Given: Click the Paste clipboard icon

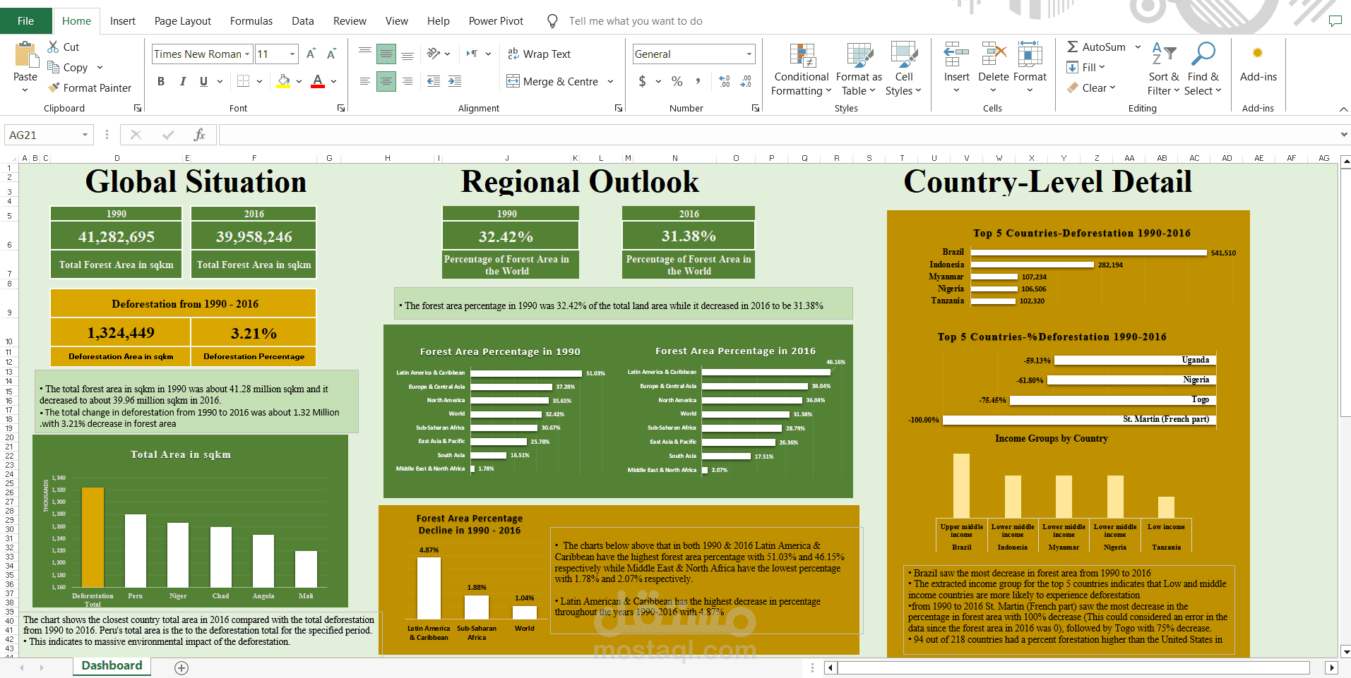Looking at the screenshot, I should coord(25,54).
